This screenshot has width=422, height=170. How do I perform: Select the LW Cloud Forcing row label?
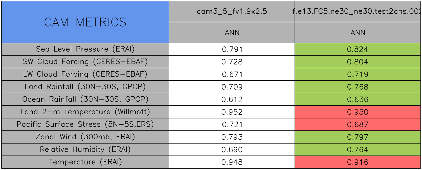click(x=85, y=74)
